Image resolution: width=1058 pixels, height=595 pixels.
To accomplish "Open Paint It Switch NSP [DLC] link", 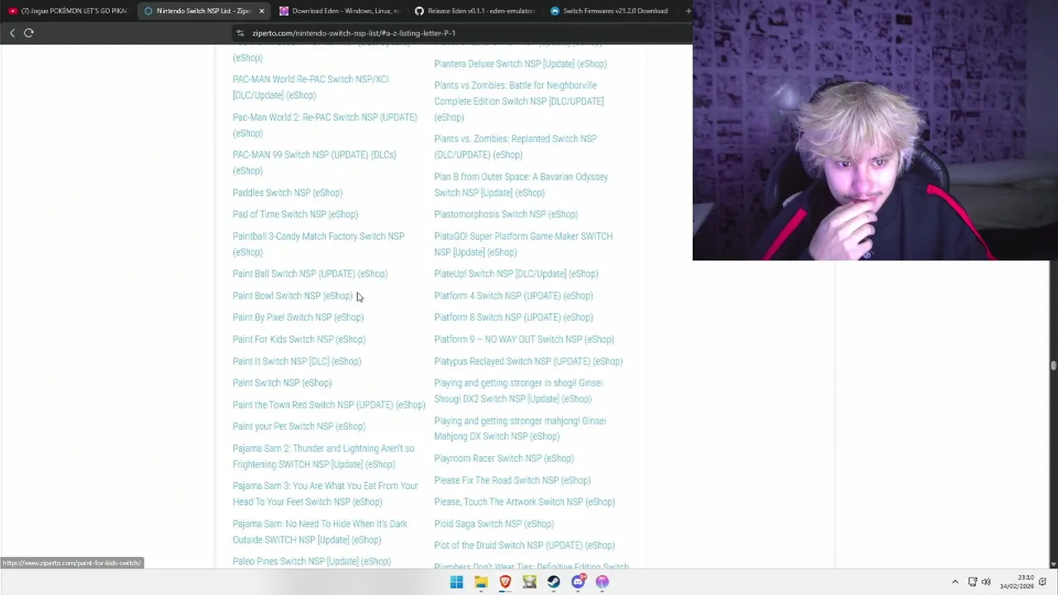I will [x=297, y=361].
